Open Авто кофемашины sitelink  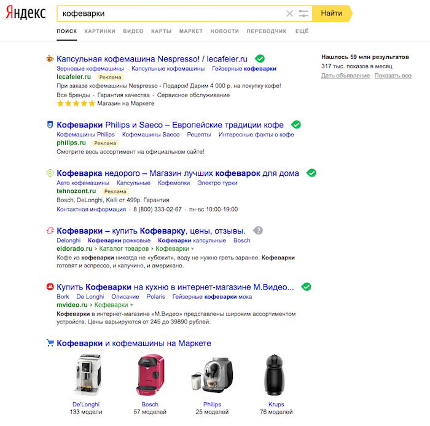(x=83, y=183)
